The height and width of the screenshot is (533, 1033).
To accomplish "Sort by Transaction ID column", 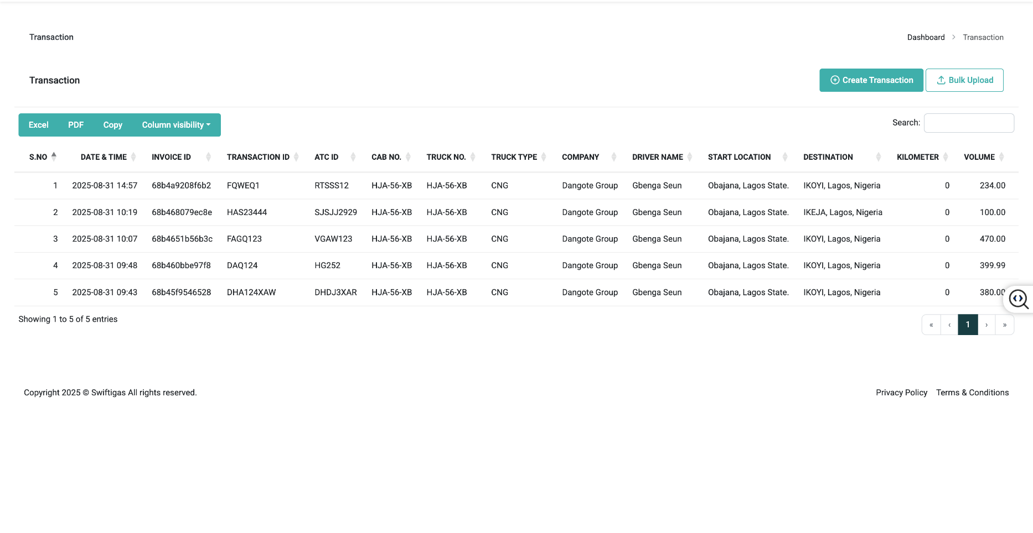I will (x=258, y=157).
